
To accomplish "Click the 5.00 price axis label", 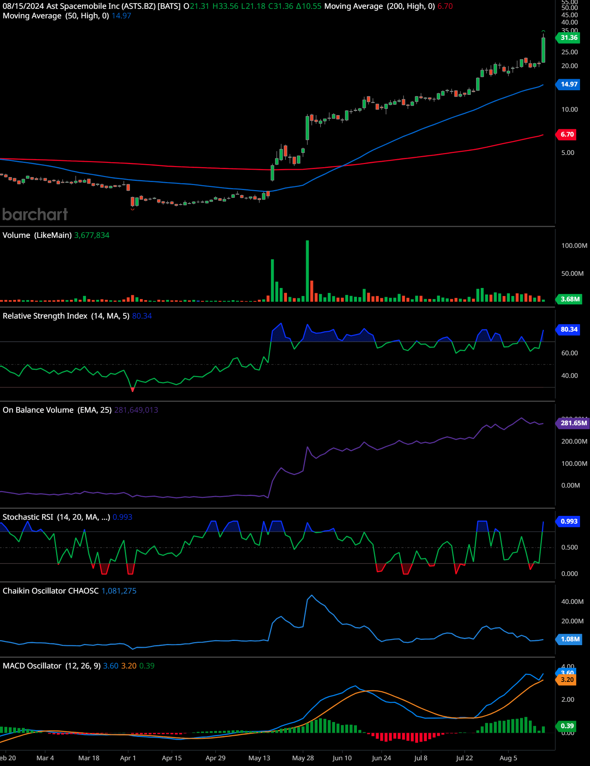I will (568, 153).
